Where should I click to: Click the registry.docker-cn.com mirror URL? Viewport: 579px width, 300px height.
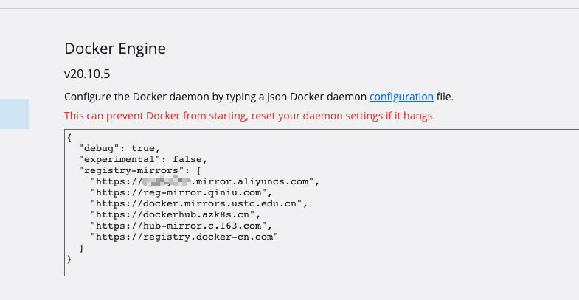coord(184,237)
